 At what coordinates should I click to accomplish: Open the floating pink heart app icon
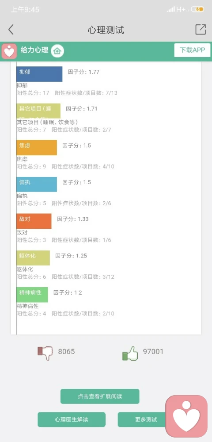(x=186, y=416)
